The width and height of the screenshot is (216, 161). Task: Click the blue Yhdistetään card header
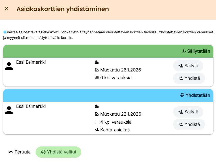tap(108, 95)
